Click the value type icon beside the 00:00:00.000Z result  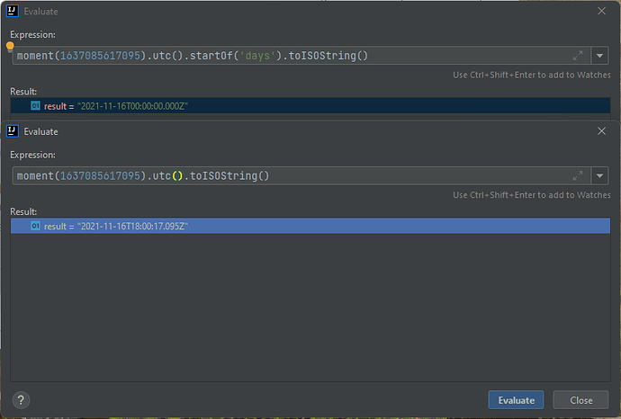click(x=35, y=105)
